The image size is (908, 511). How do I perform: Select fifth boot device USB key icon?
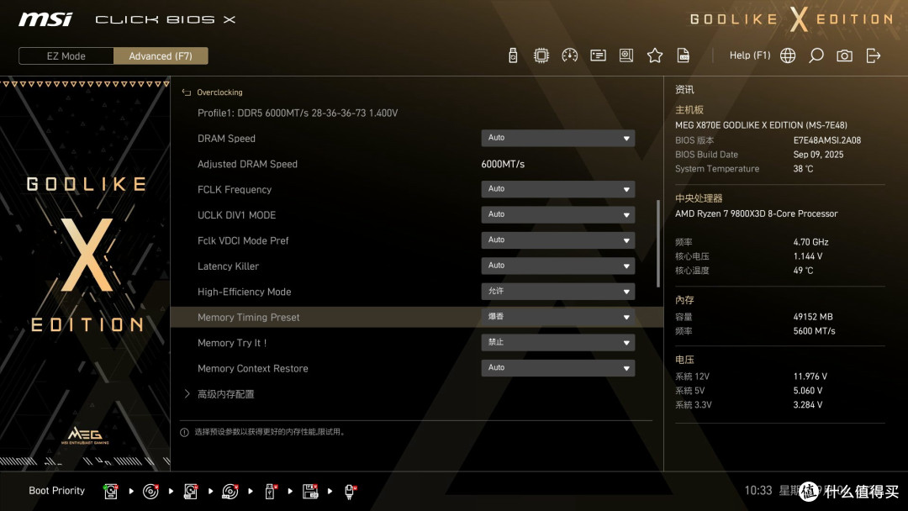[x=270, y=492]
